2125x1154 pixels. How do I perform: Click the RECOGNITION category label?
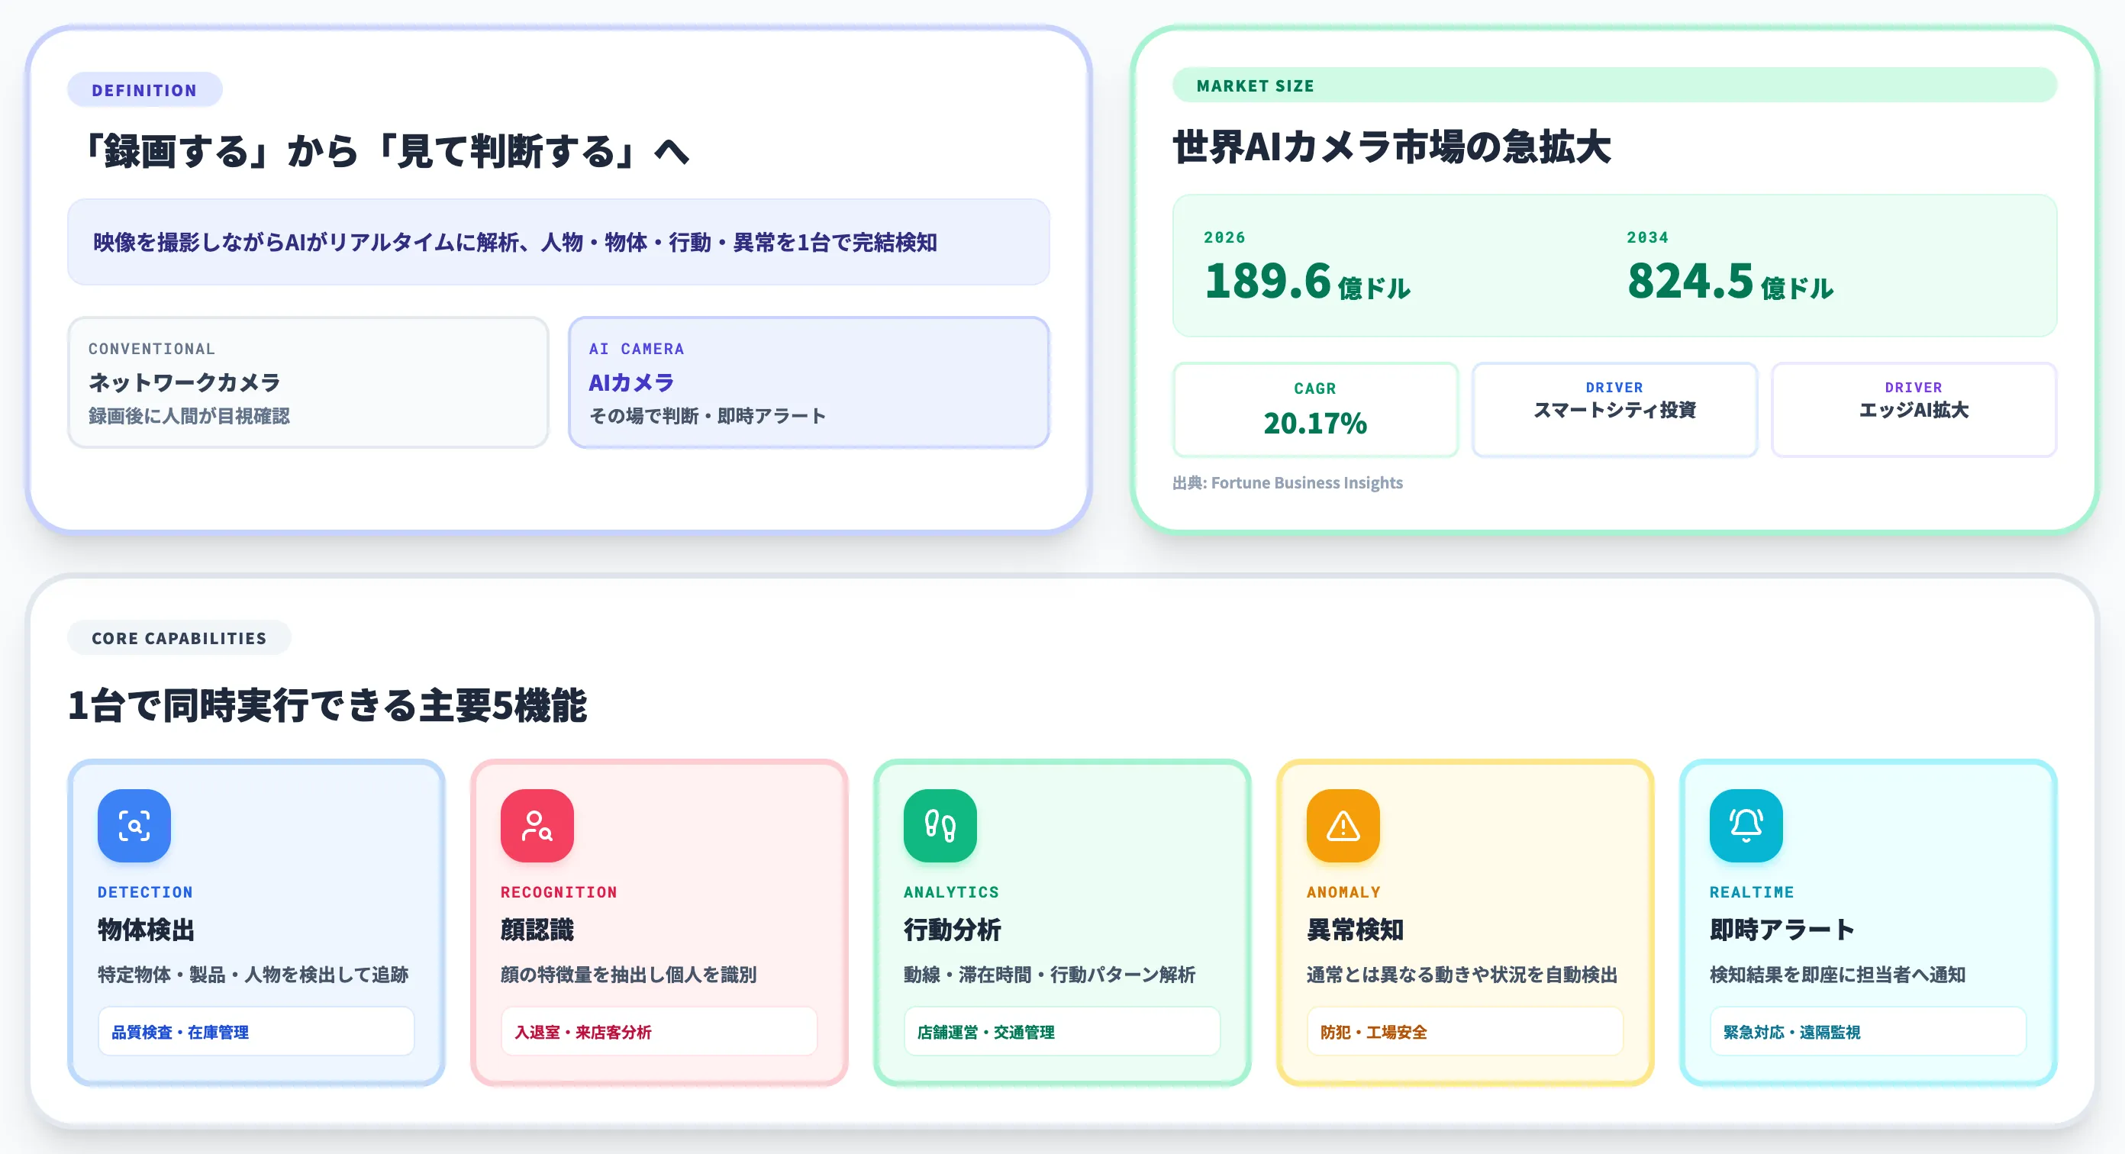tap(559, 891)
